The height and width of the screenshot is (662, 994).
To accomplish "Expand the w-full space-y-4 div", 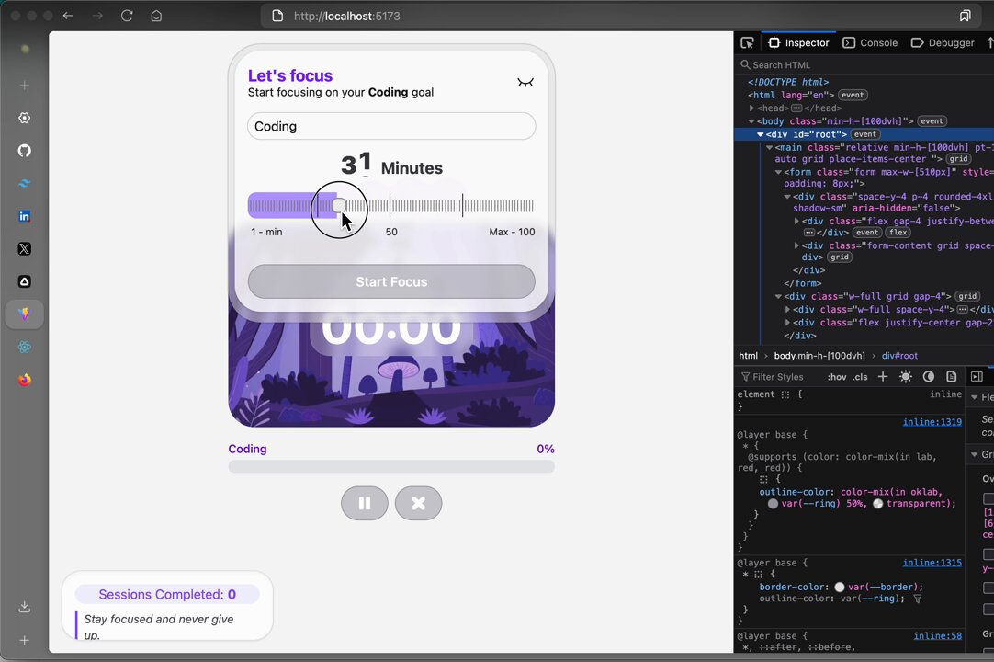I will 787,309.
